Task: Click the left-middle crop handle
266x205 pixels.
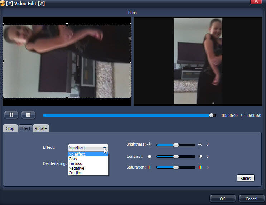Action: [x=3, y=61]
